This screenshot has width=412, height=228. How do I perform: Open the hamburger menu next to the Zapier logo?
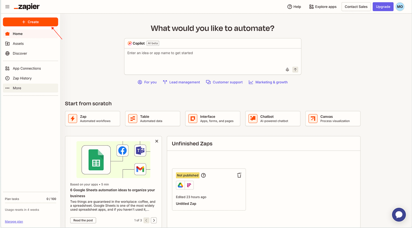[x=7, y=7]
